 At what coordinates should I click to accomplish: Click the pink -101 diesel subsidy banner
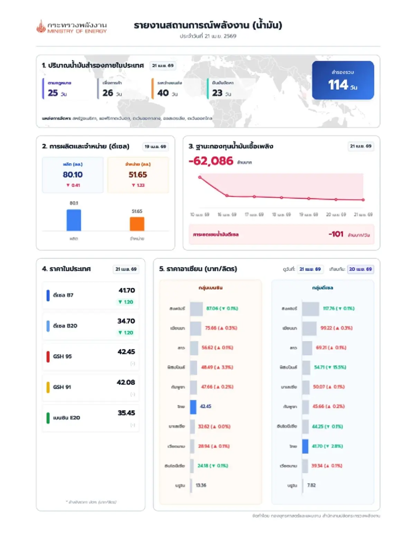click(281, 234)
